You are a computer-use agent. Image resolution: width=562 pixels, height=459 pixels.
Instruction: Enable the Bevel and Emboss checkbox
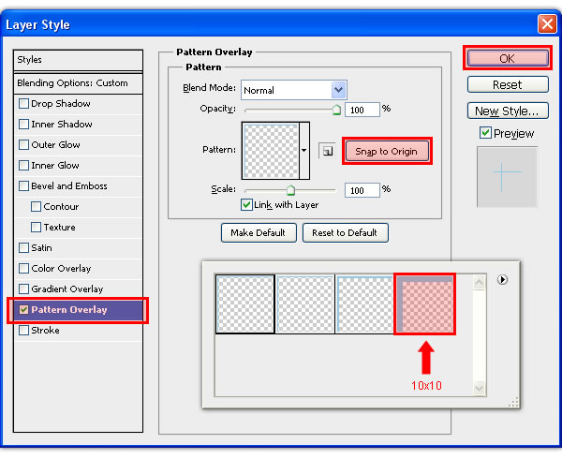coord(23,186)
